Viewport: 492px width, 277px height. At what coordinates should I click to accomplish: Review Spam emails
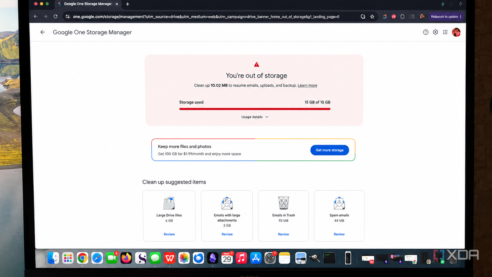339,234
